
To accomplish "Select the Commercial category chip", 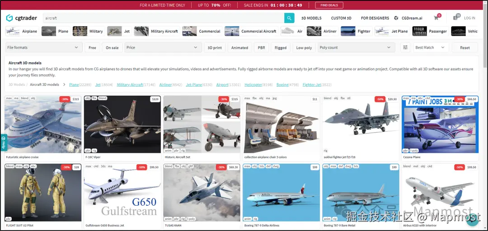I will (x=202, y=31).
